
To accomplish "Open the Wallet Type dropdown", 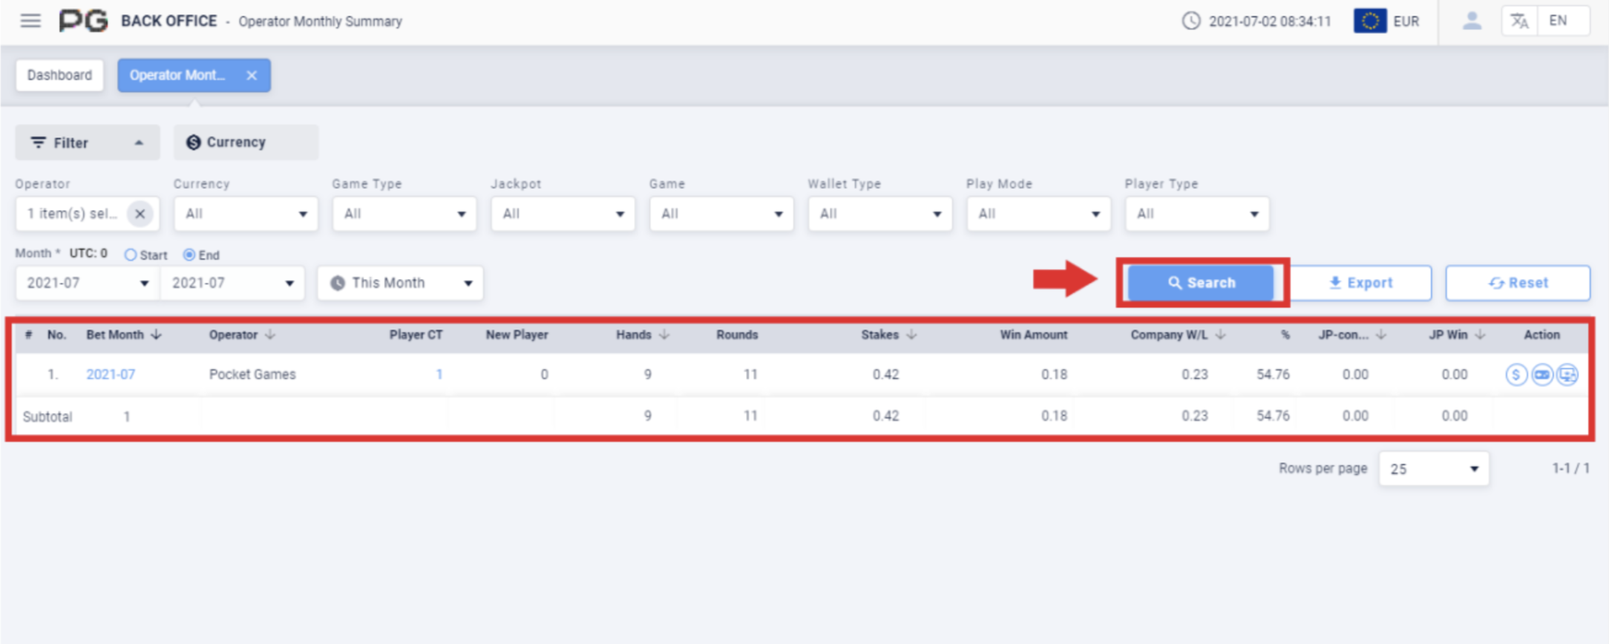I will coord(880,214).
